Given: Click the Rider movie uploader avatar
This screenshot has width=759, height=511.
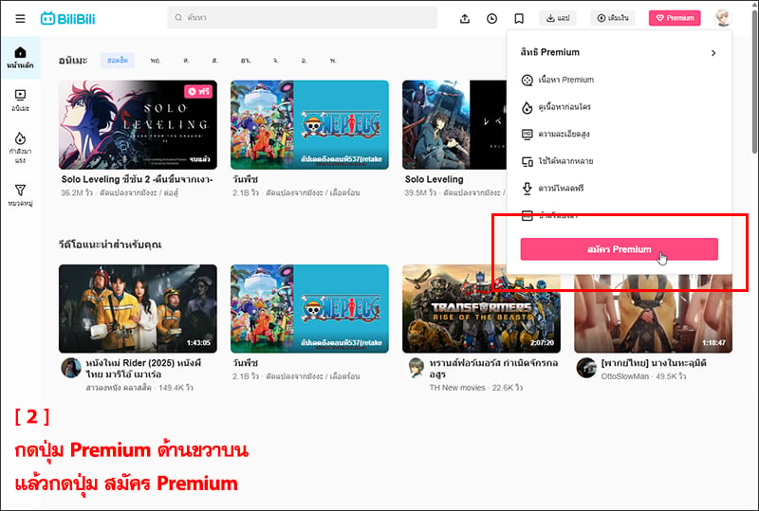Looking at the screenshot, I should [71, 368].
